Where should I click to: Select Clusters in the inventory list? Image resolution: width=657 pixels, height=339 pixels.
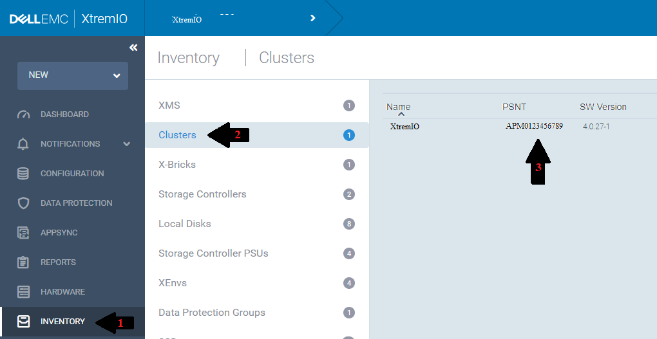point(177,135)
